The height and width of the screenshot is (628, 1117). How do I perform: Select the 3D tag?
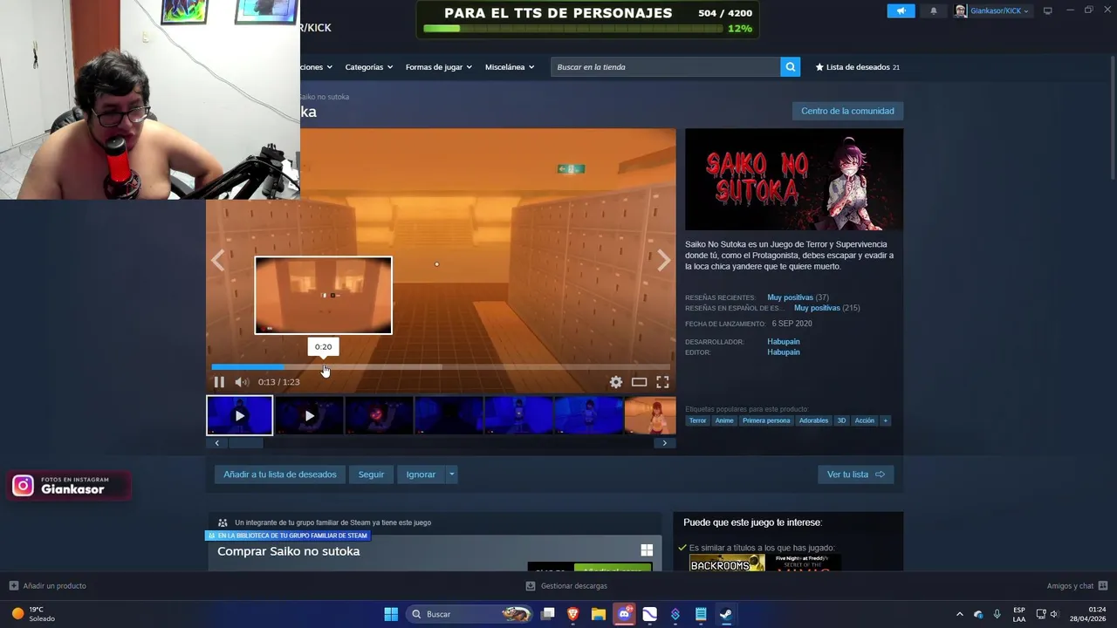841,420
